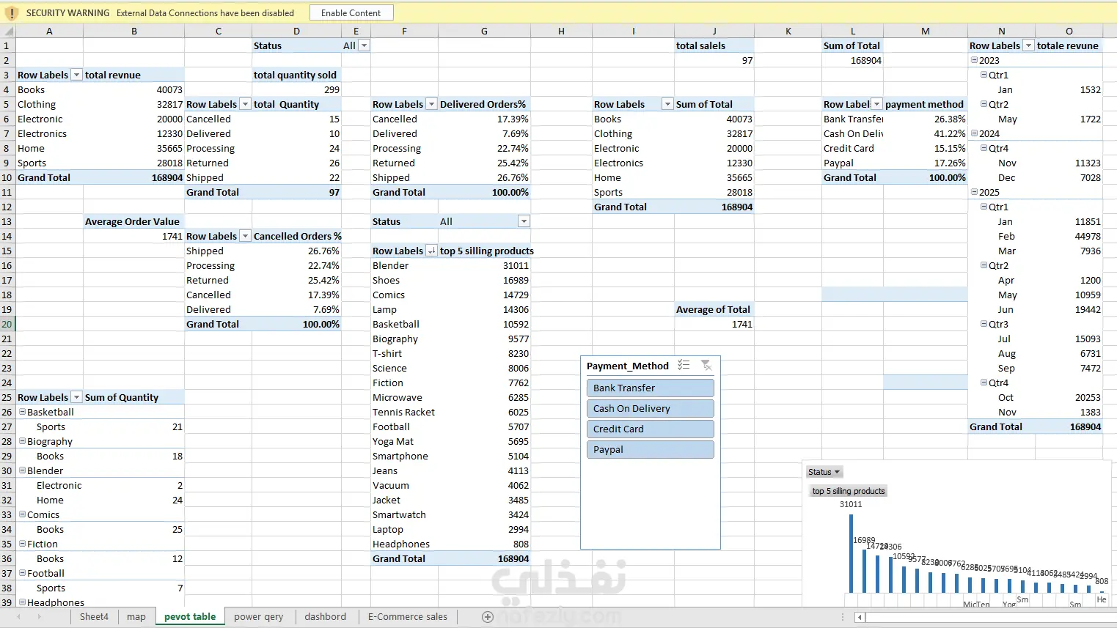Select Bank Transfer in the slicer

pyautogui.click(x=650, y=388)
